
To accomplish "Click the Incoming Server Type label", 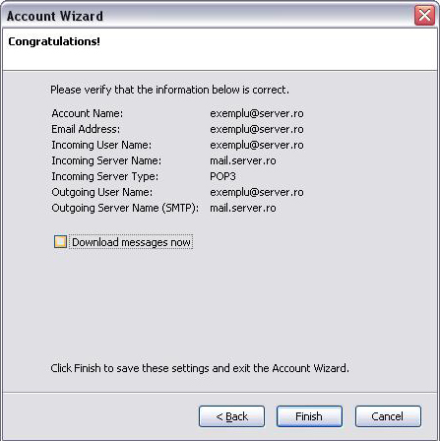I will (105, 176).
